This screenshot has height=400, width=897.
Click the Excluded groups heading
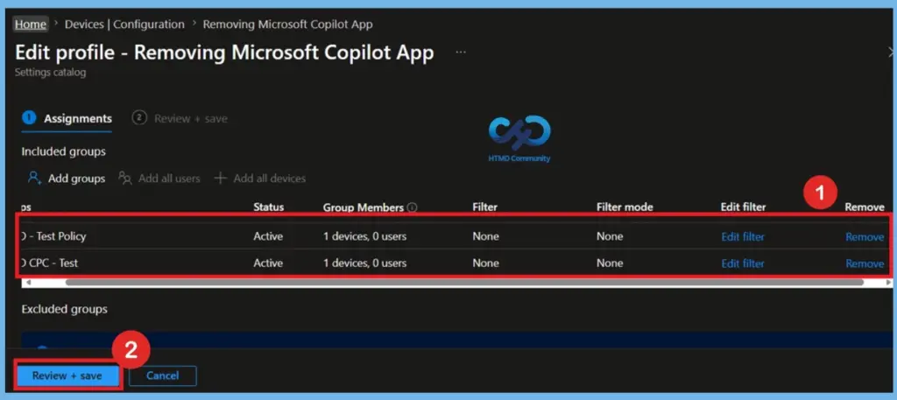pyautogui.click(x=65, y=309)
